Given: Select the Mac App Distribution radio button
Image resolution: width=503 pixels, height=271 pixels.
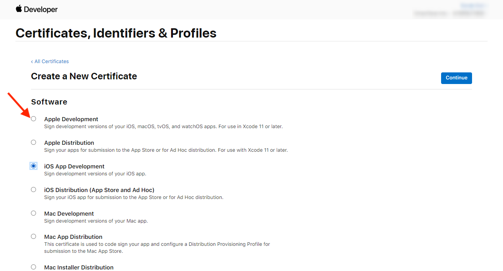Looking at the screenshot, I should [34, 237].
